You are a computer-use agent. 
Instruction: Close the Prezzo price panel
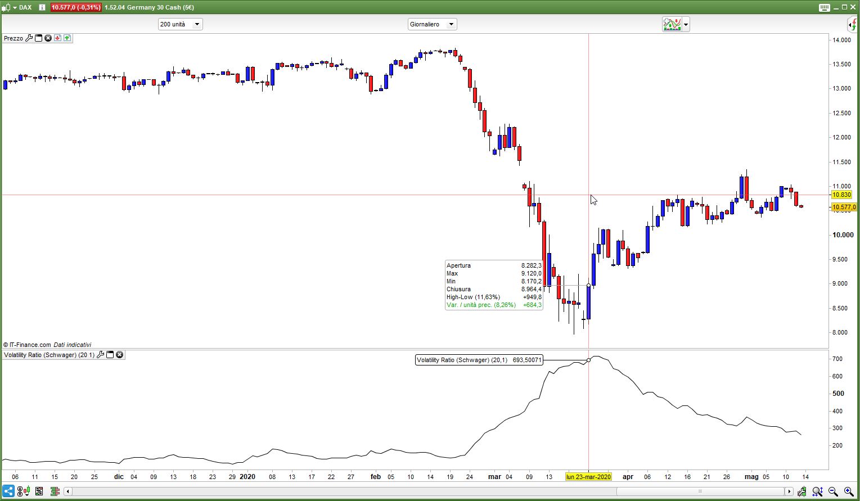click(x=48, y=38)
